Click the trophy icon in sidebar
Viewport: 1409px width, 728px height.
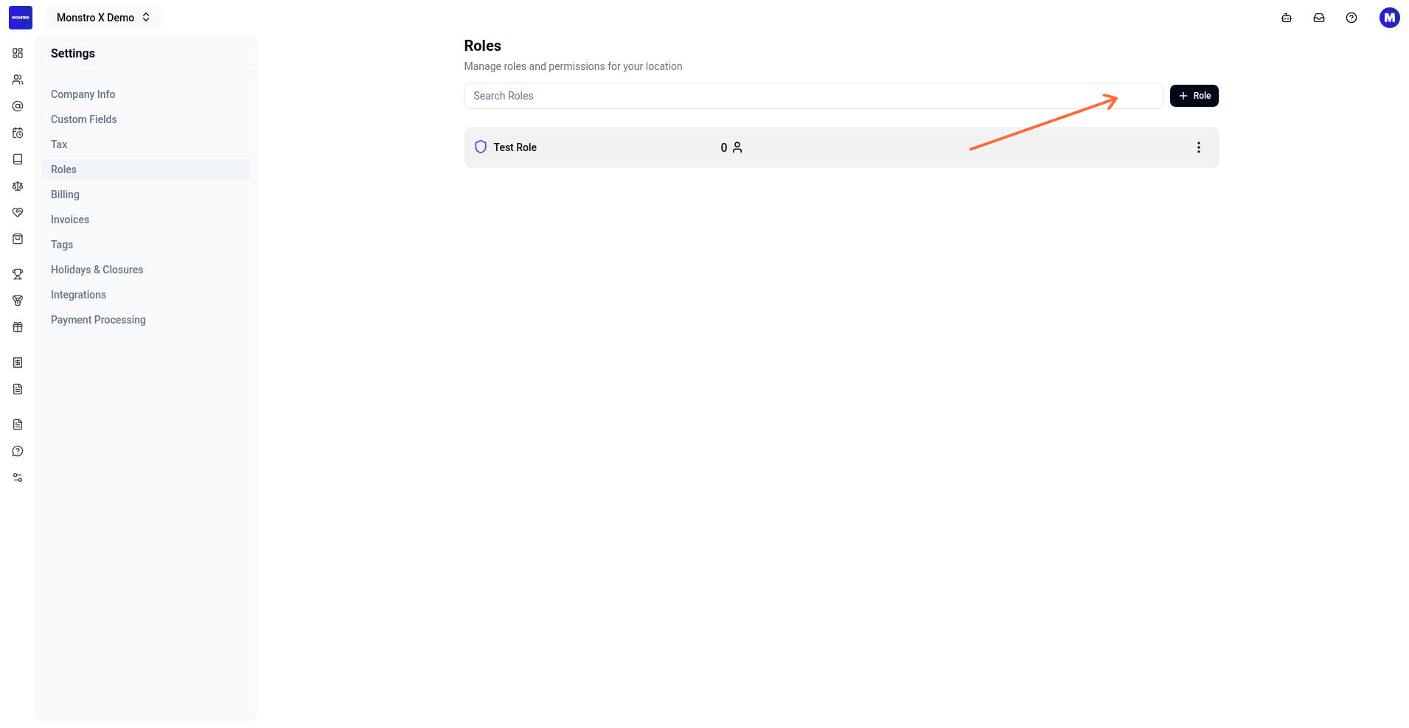pos(18,274)
